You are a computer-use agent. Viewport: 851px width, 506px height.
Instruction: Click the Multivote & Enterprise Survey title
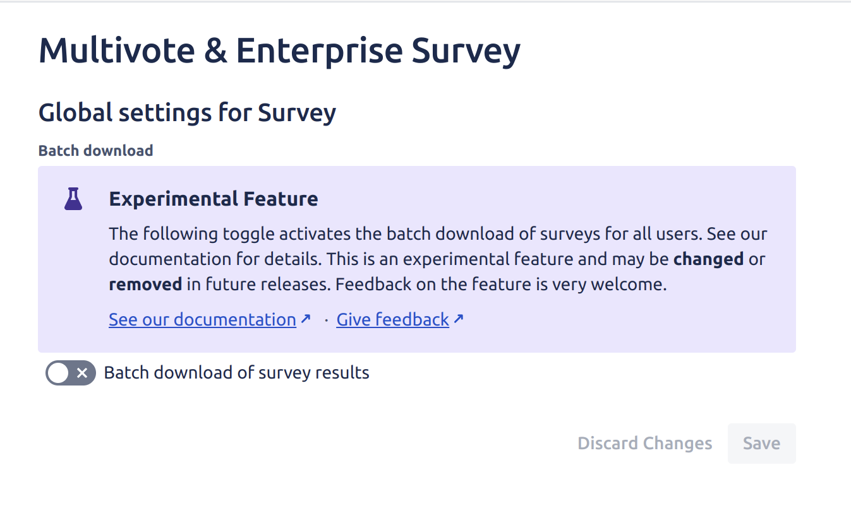tap(279, 50)
